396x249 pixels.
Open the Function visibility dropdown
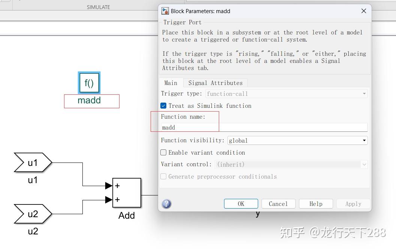363,140
